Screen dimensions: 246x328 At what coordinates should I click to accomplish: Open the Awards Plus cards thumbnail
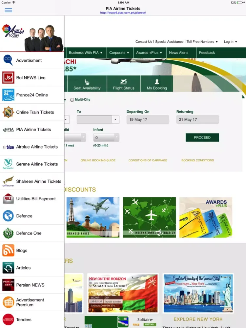pos(206,217)
